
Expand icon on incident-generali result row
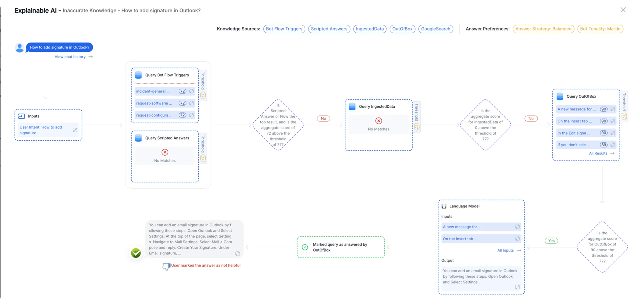(x=191, y=91)
